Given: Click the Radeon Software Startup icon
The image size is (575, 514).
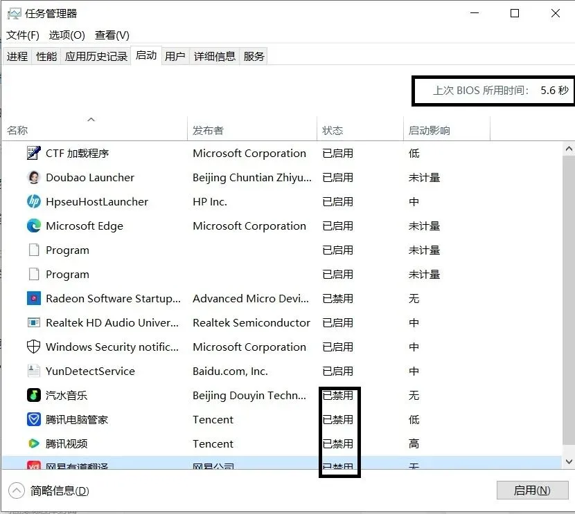Looking at the screenshot, I should point(34,298).
